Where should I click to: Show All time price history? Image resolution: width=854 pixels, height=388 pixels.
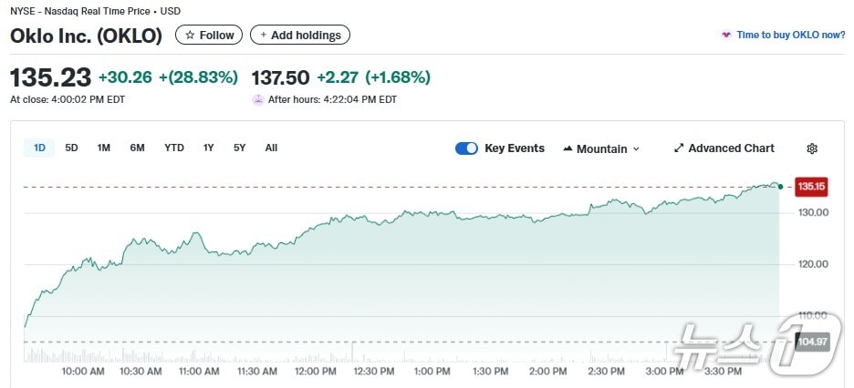pyautogui.click(x=271, y=148)
